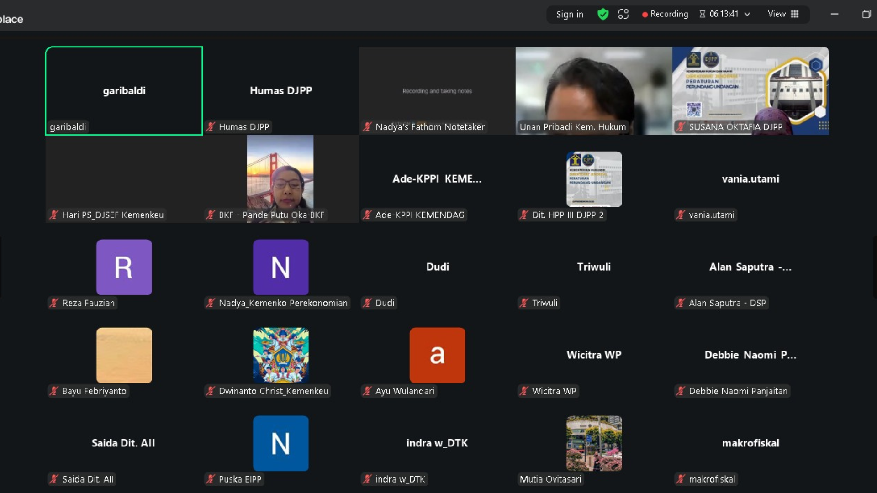Click the red Recording indicator

665,14
